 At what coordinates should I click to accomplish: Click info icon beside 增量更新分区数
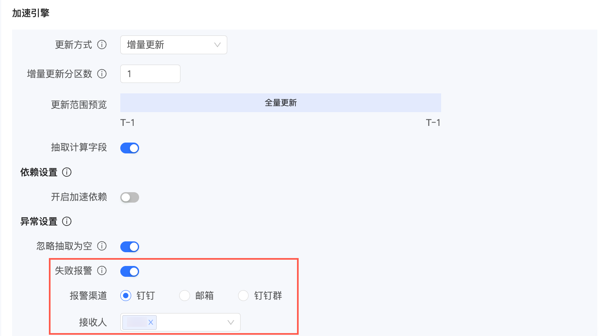click(x=102, y=74)
